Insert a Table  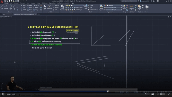pyautogui.click(x=55, y=10)
